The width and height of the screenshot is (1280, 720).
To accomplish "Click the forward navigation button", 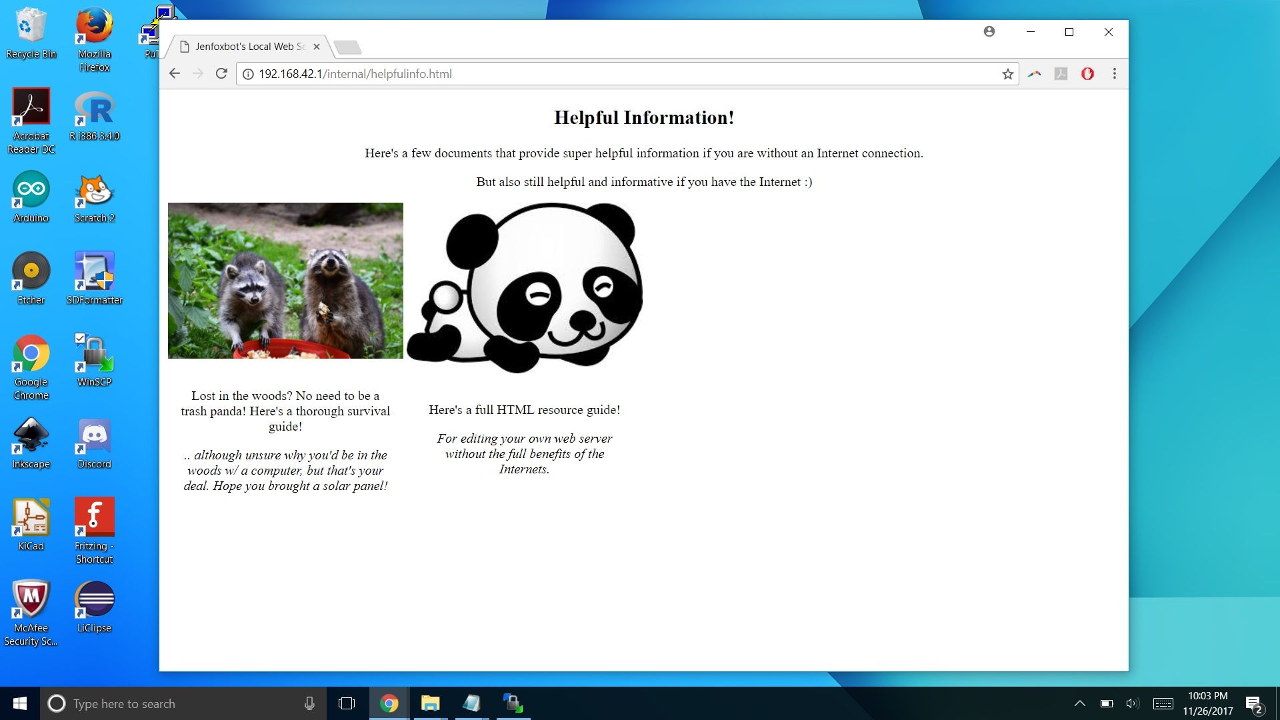I will click(198, 73).
